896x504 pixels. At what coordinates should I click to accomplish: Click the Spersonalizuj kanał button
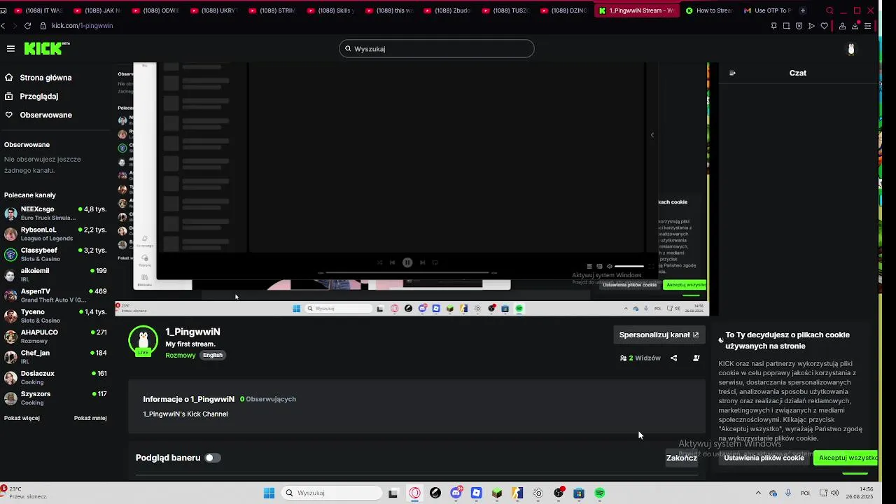(659, 335)
